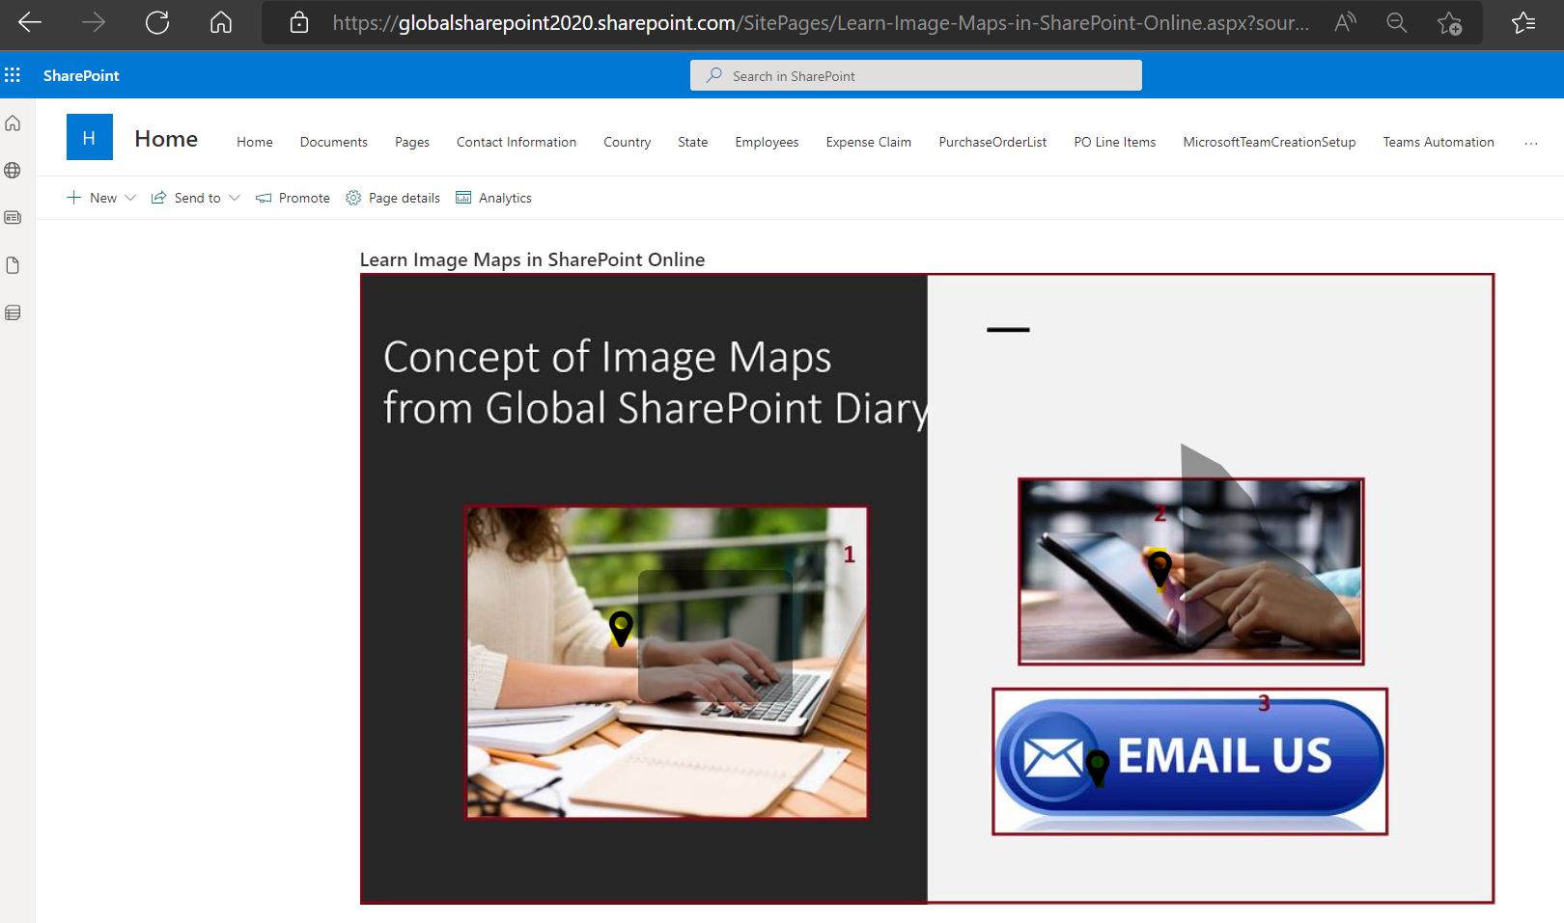Open the globe icon in the sidebar
1564x923 pixels.
point(13,171)
